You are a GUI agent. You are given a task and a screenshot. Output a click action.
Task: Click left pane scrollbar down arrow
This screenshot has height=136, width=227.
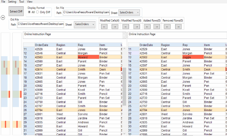click(x=124, y=133)
